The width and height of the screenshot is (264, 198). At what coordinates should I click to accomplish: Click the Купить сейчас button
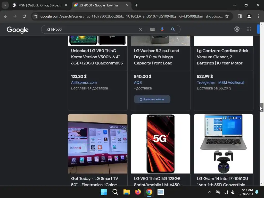pos(152,99)
